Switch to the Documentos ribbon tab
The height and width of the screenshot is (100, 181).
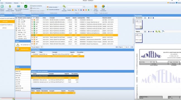coord(8,3)
